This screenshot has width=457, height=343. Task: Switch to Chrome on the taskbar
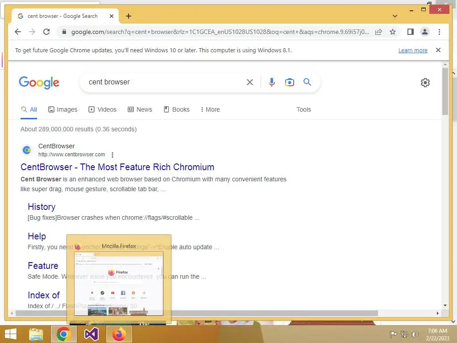tap(63, 334)
